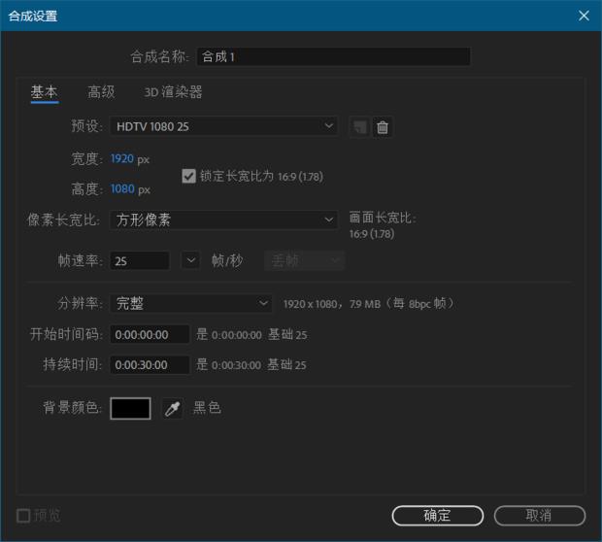
Task: Open the 丢帧 dropdown
Action: click(305, 261)
